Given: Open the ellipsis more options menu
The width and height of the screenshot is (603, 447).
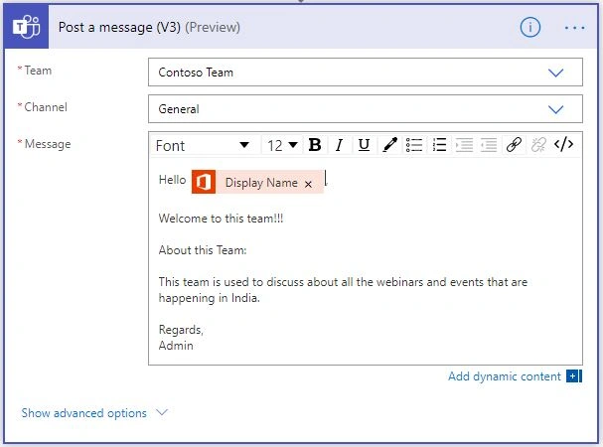Looking at the screenshot, I should [x=574, y=28].
